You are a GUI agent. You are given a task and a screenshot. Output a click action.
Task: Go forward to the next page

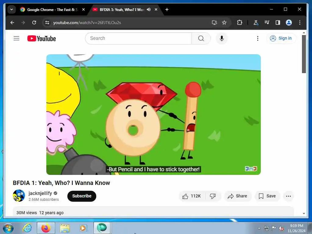click(23, 23)
